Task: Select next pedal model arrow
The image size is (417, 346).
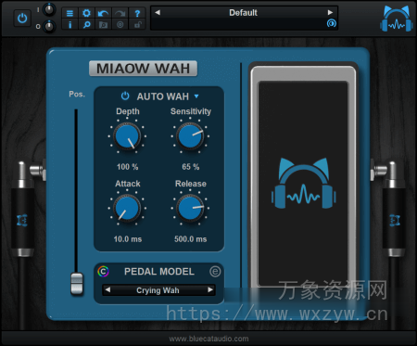Action: (210, 290)
